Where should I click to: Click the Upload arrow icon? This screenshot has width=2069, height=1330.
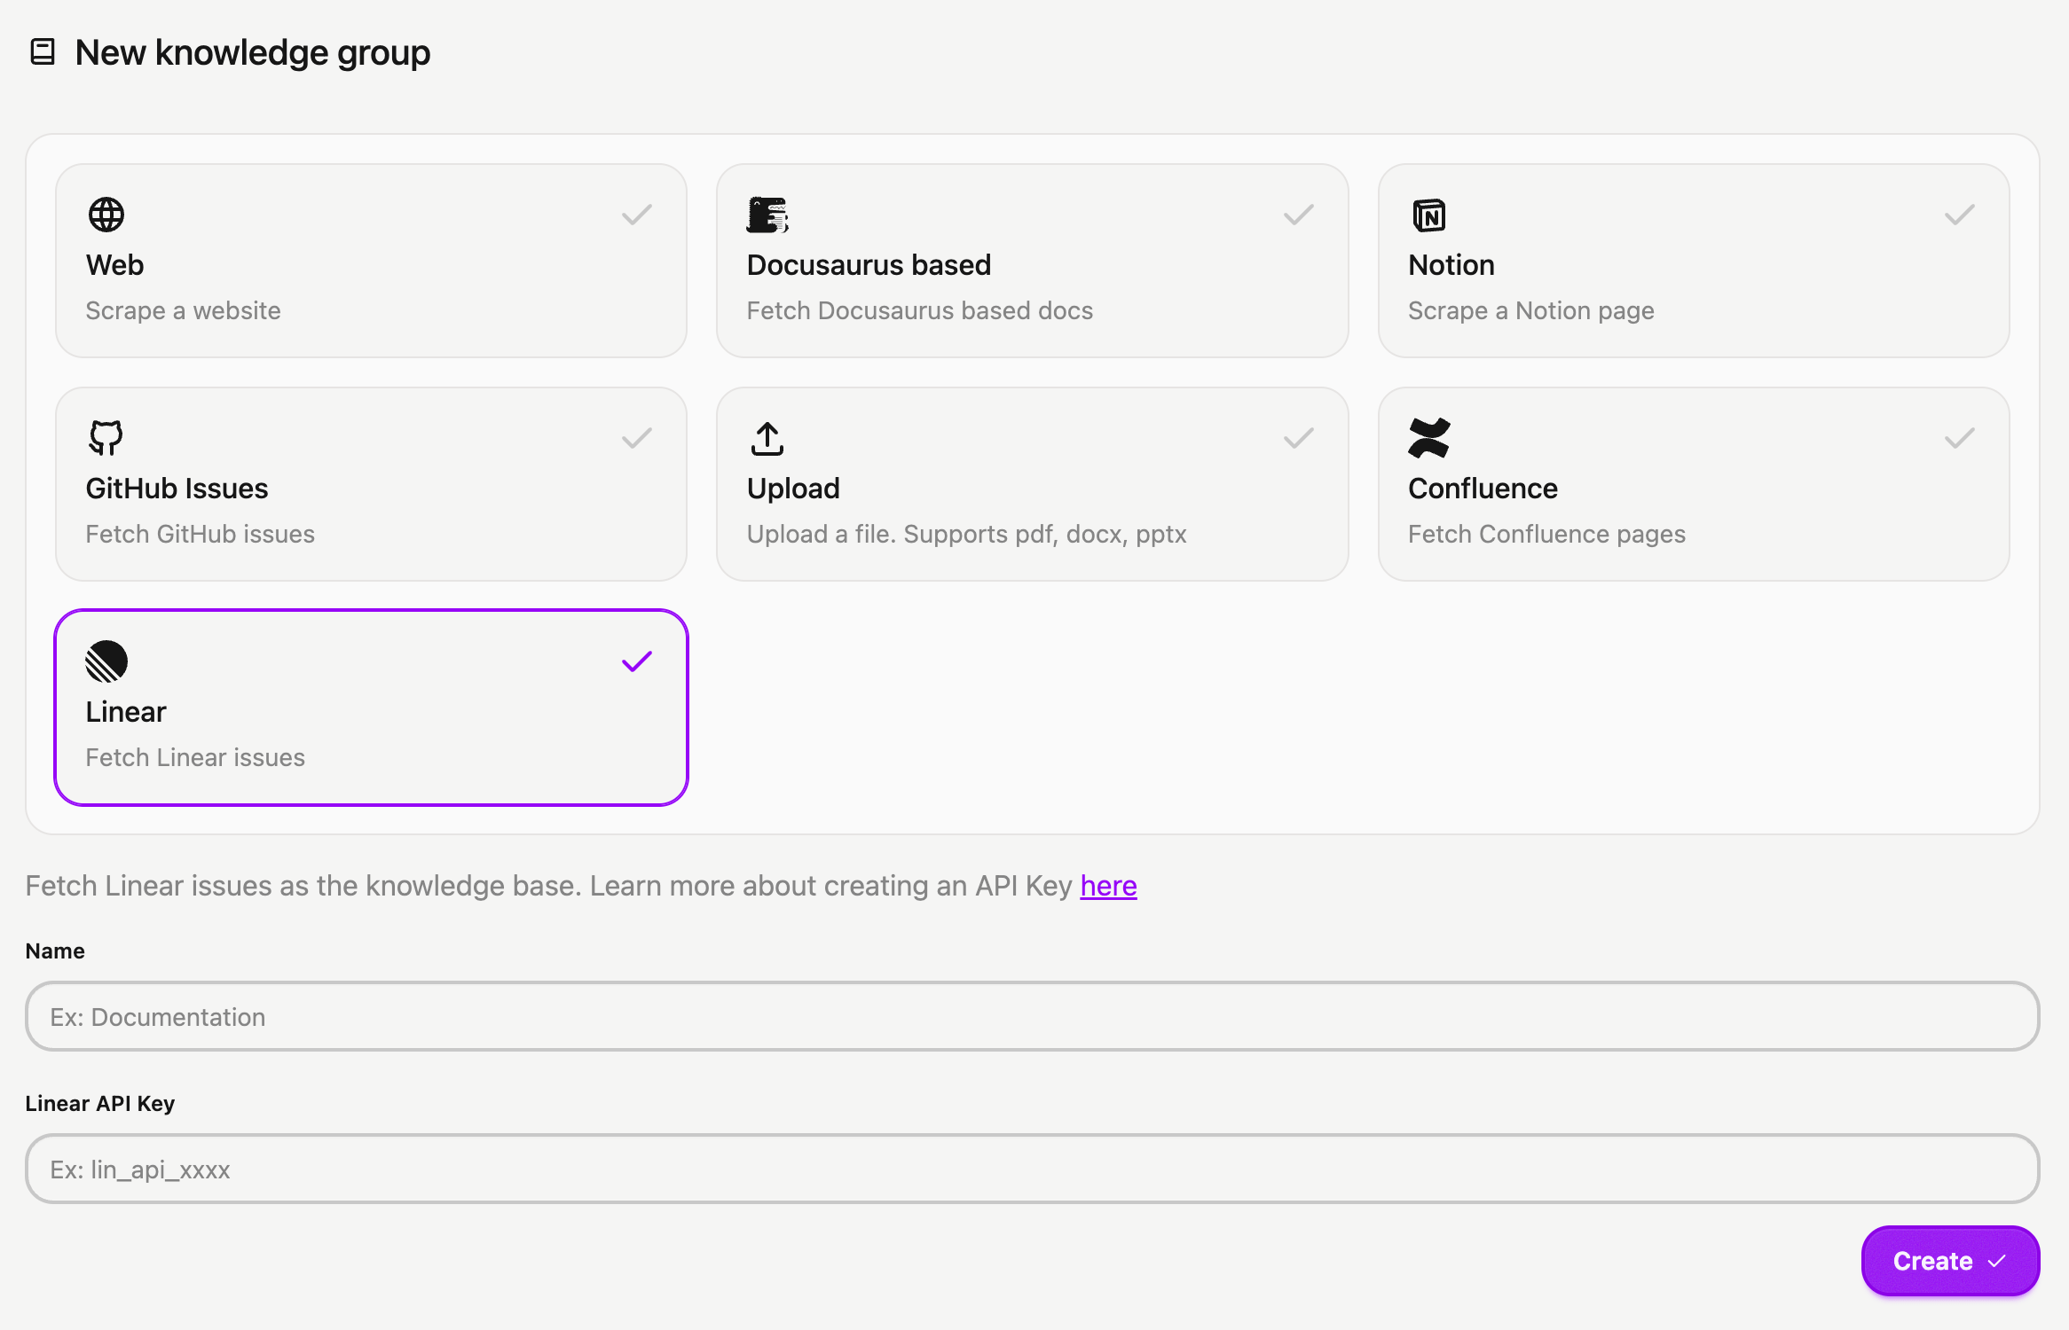click(x=767, y=438)
